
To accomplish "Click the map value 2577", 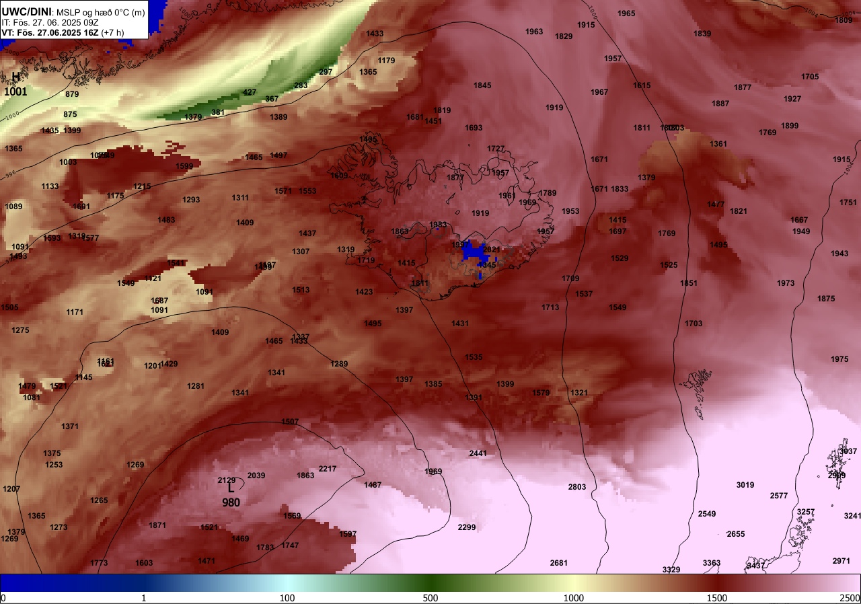I will click(x=779, y=496).
